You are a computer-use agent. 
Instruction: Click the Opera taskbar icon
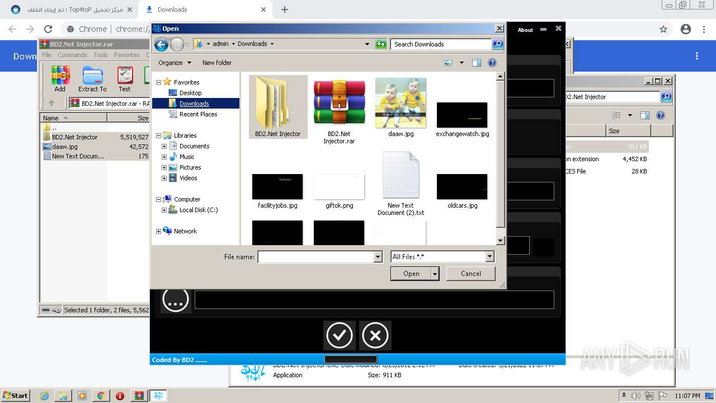120,396
